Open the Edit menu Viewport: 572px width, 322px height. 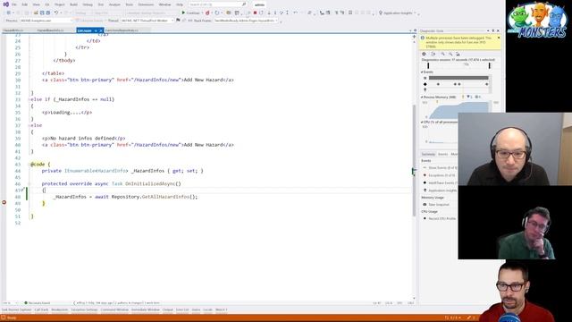(24, 4)
